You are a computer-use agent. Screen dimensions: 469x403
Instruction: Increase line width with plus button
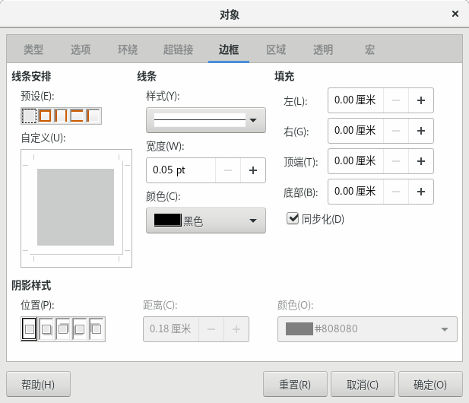[253, 170]
